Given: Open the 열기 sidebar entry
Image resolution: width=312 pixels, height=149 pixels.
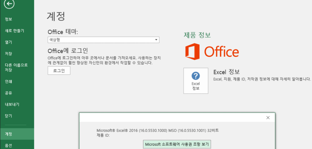Looking at the screenshot, I should tap(9, 42).
